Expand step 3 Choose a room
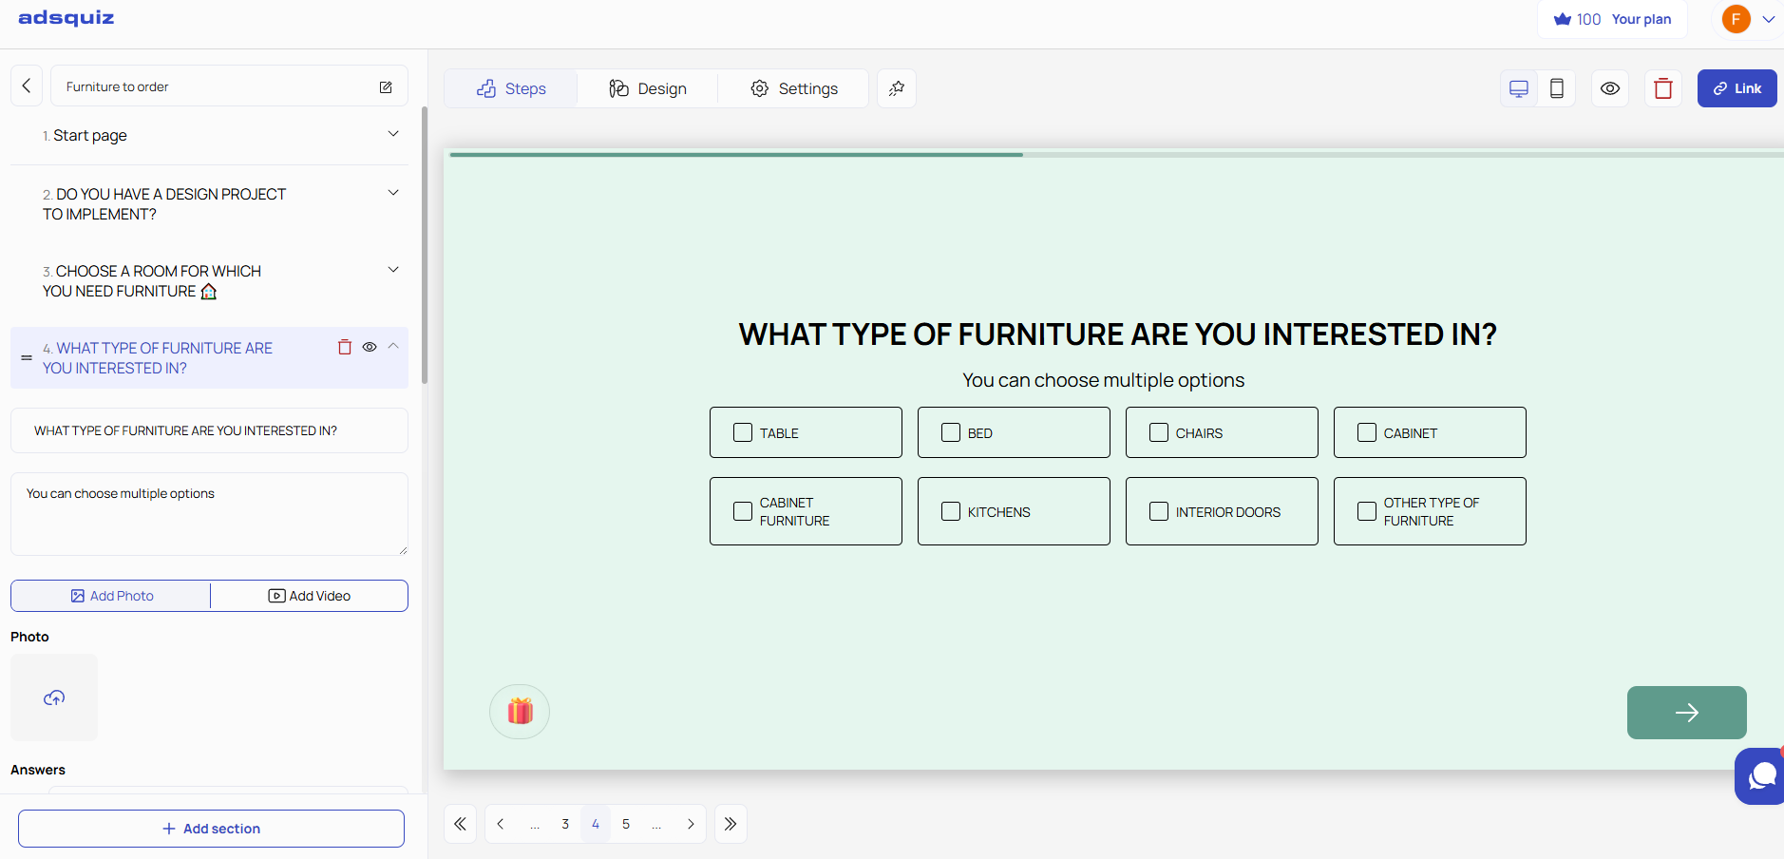Viewport: 1784px width, 859px height. point(393,270)
